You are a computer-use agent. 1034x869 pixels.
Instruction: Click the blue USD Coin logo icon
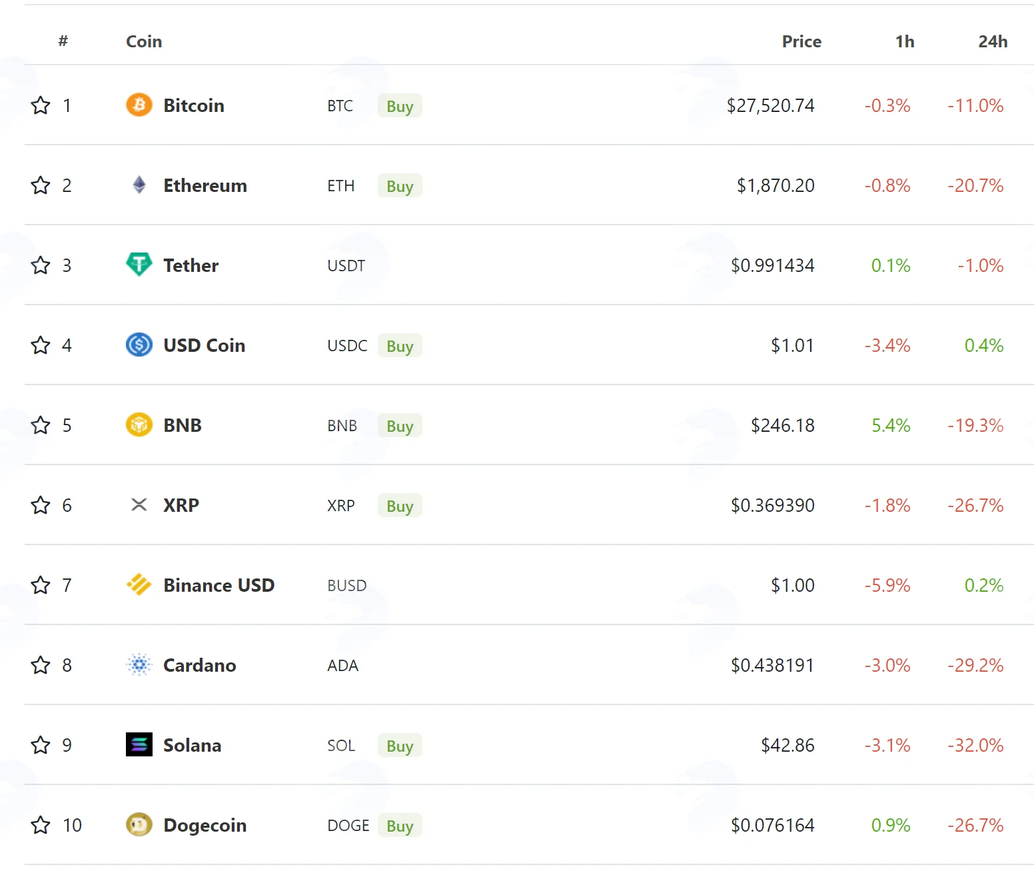coord(139,345)
